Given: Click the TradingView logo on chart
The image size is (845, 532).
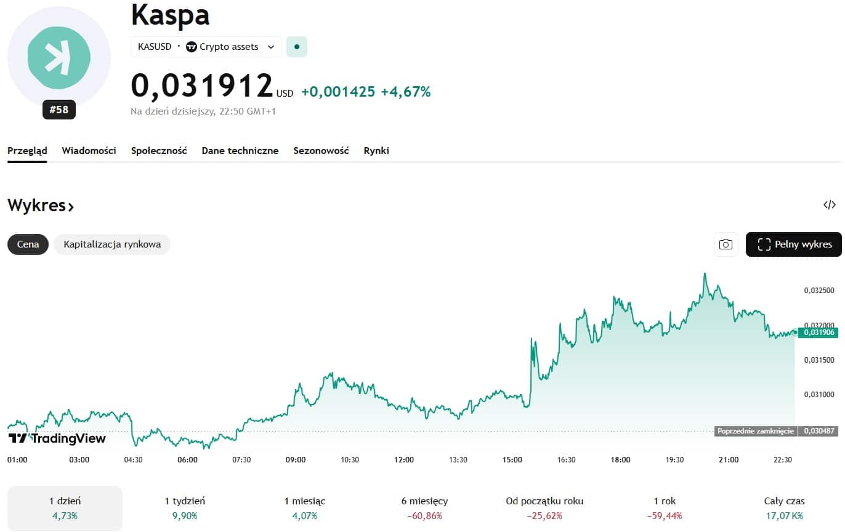Looking at the screenshot, I should pyautogui.click(x=57, y=438).
